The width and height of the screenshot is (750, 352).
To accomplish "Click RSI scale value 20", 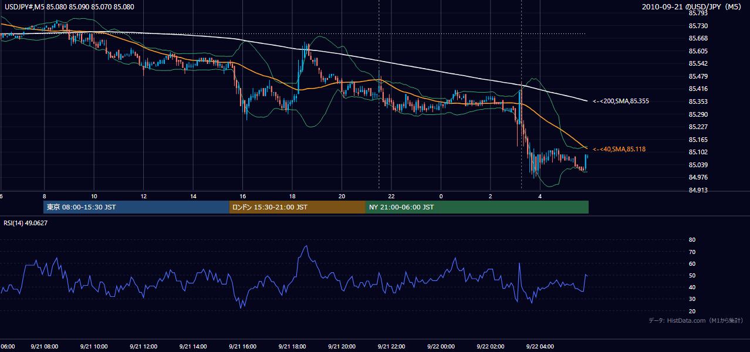I will point(692,311).
